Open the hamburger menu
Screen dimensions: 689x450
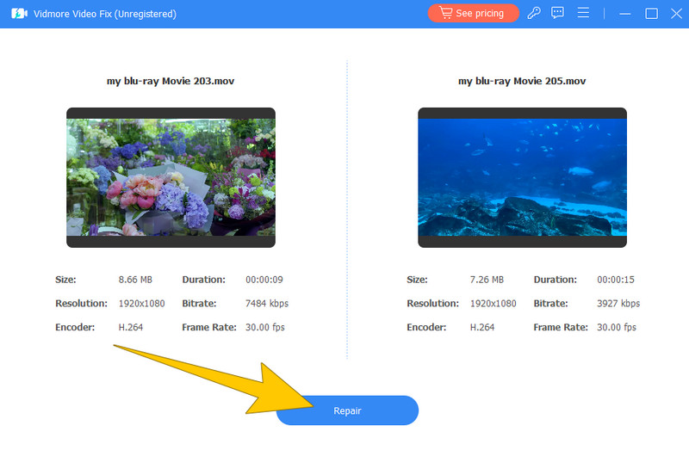click(583, 14)
